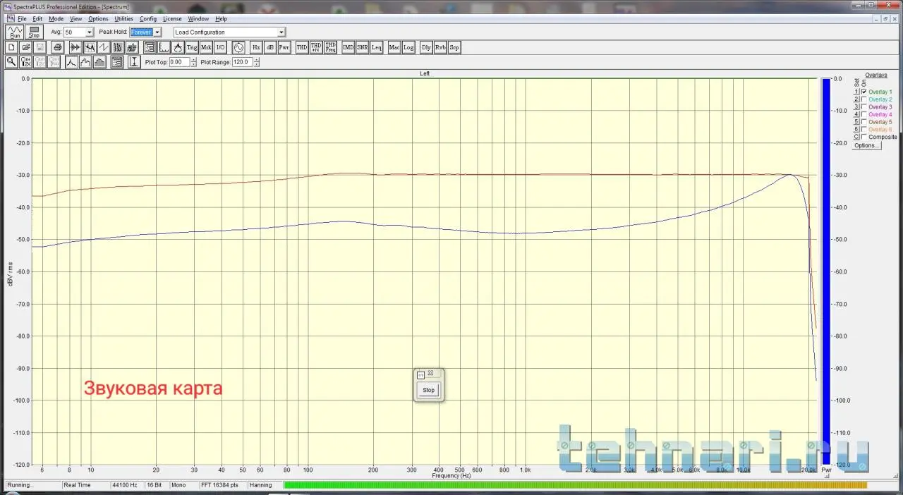
Task: Open the IMD measurement tool
Action: (x=348, y=47)
